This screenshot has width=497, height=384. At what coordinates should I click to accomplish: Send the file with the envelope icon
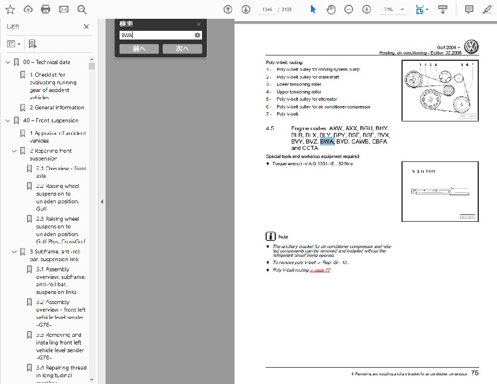(x=64, y=10)
